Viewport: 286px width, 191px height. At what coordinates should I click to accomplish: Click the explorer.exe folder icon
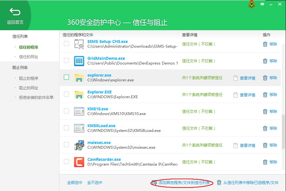[x=79, y=78]
